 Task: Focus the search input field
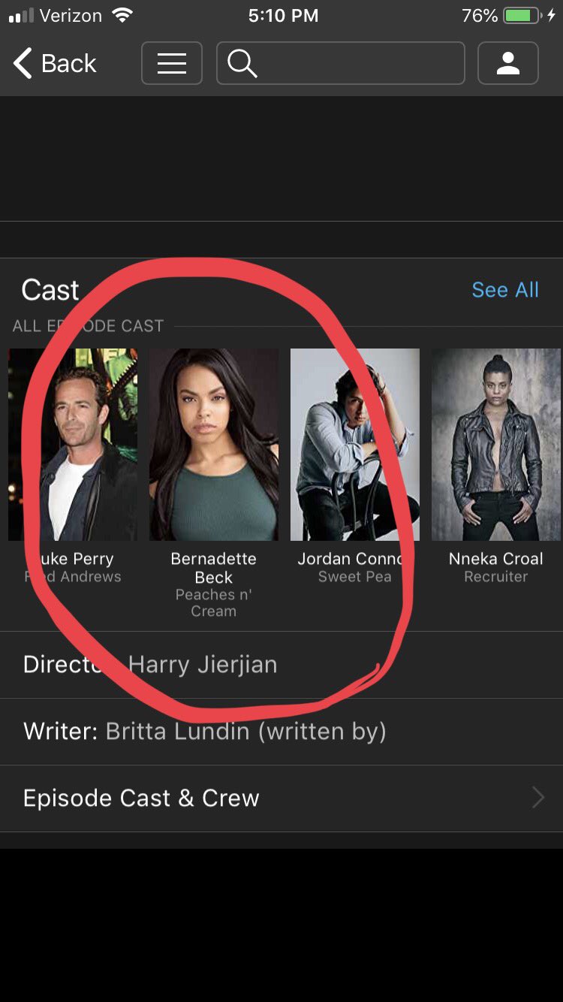340,63
